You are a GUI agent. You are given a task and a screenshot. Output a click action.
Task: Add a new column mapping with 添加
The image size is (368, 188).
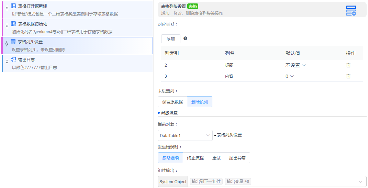pyautogui.click(x=171, y=39)
